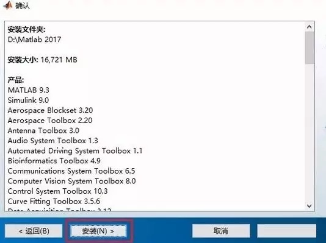Click Antenna Toolbox 3.0 line

[43, 130]
